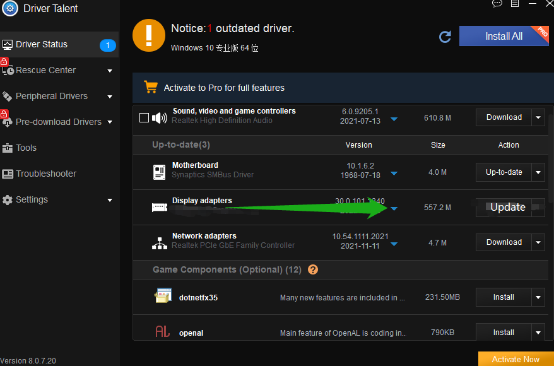Viewport: 554px width, 366px height.
Task: Click the Up-to-date(3) section header
Action: pyautogui.click(x=181, y=145)
